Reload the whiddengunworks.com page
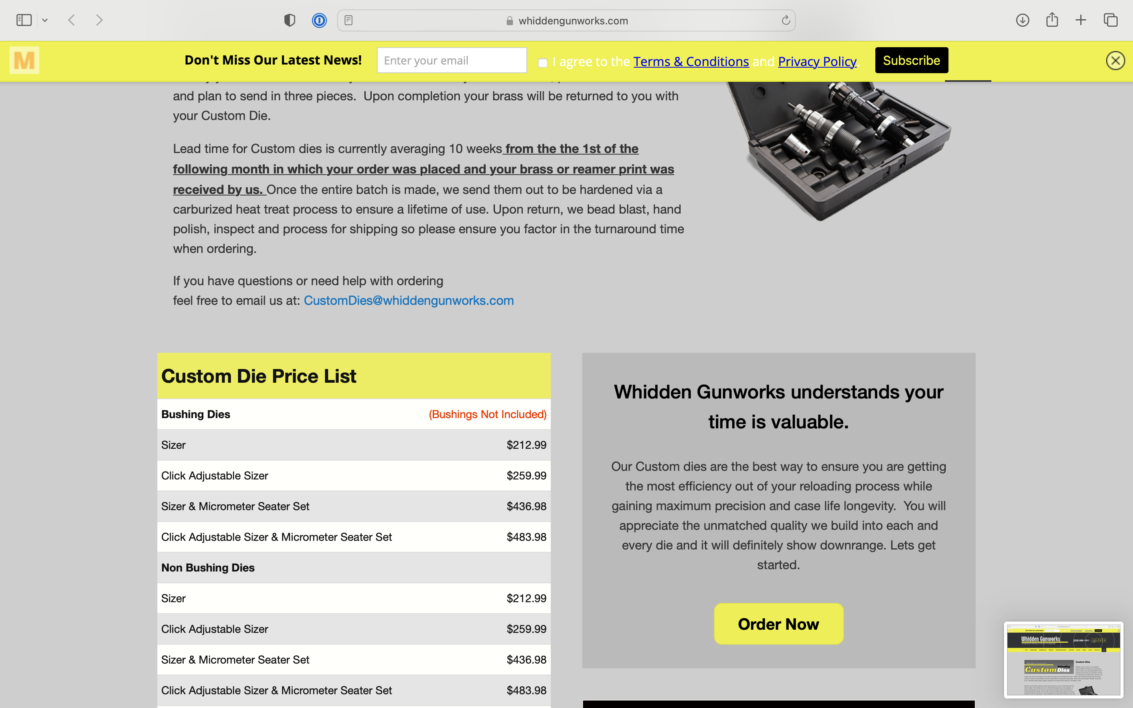This screenshot has width=1133, height=708. coord(786,20)
